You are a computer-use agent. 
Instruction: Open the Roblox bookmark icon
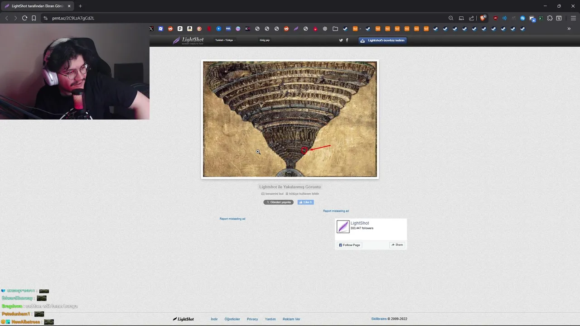coord(160,29)
